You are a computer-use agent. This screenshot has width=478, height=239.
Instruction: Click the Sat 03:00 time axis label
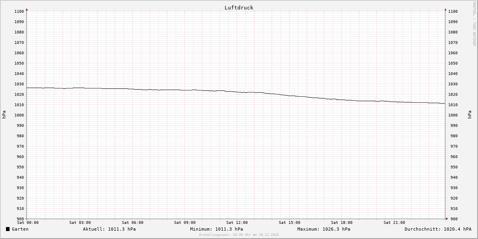point(80,223)
